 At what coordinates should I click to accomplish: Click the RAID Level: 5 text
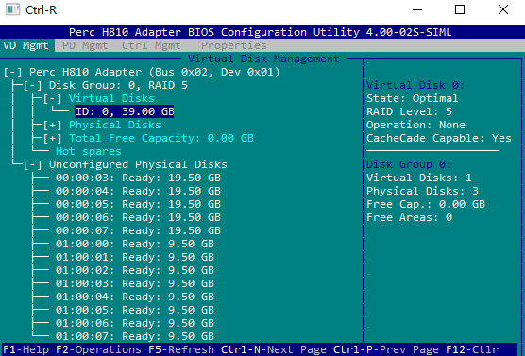point(409,111)
